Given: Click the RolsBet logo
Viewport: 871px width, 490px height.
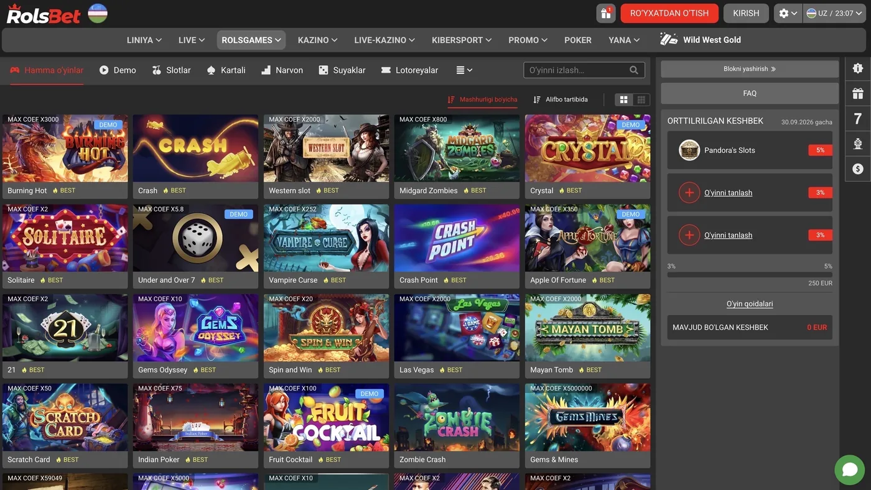Looking at the screenshot, I should coord(44,14).
